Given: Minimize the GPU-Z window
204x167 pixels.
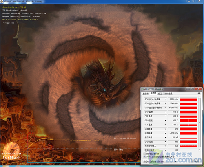Looking at the screenshot, I should click(x=188, y=89).
